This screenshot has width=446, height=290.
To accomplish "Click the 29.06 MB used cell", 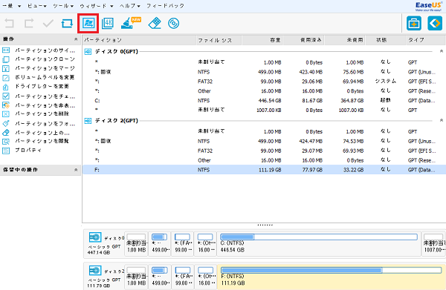I will pos(312,82).
